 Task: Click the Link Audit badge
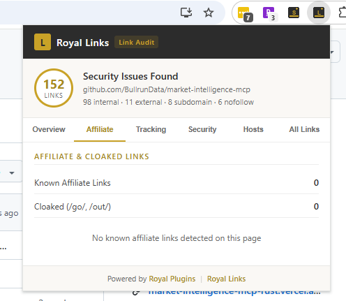136,42
